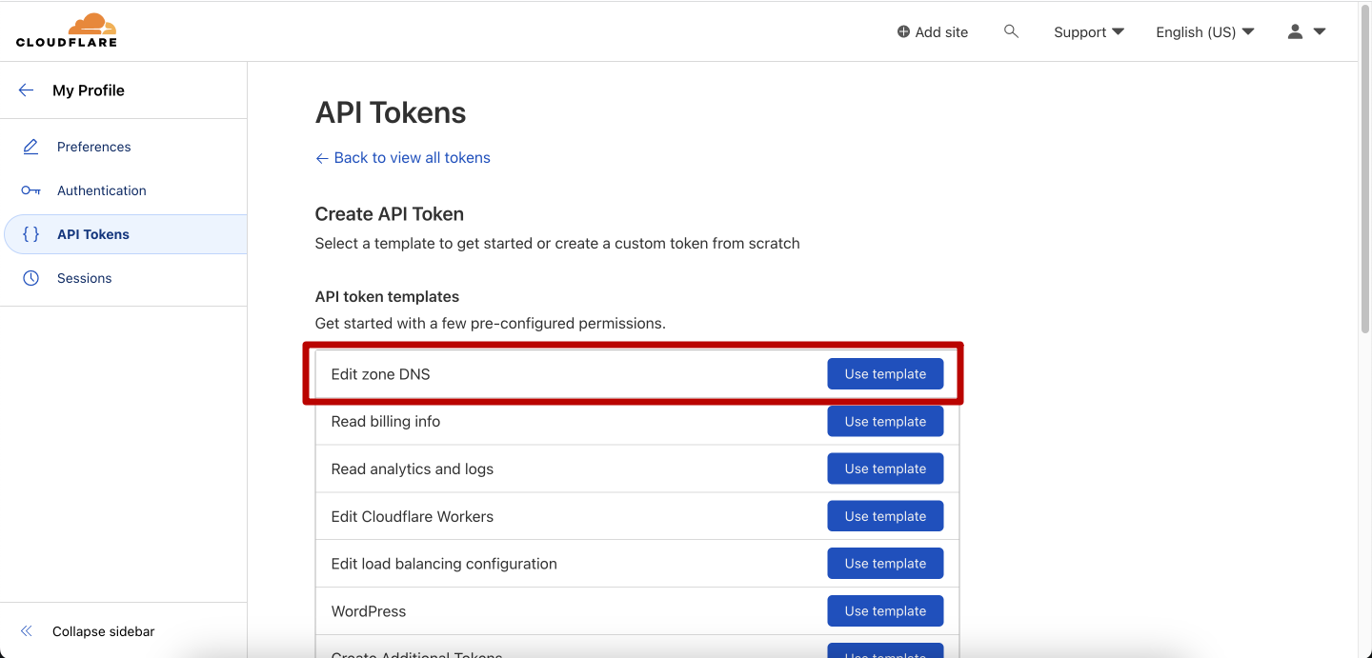The width and height of the screenshot is (1372, 658).
Task: Click the Collapse sidebar double-chevron icon
Action: 27,631
